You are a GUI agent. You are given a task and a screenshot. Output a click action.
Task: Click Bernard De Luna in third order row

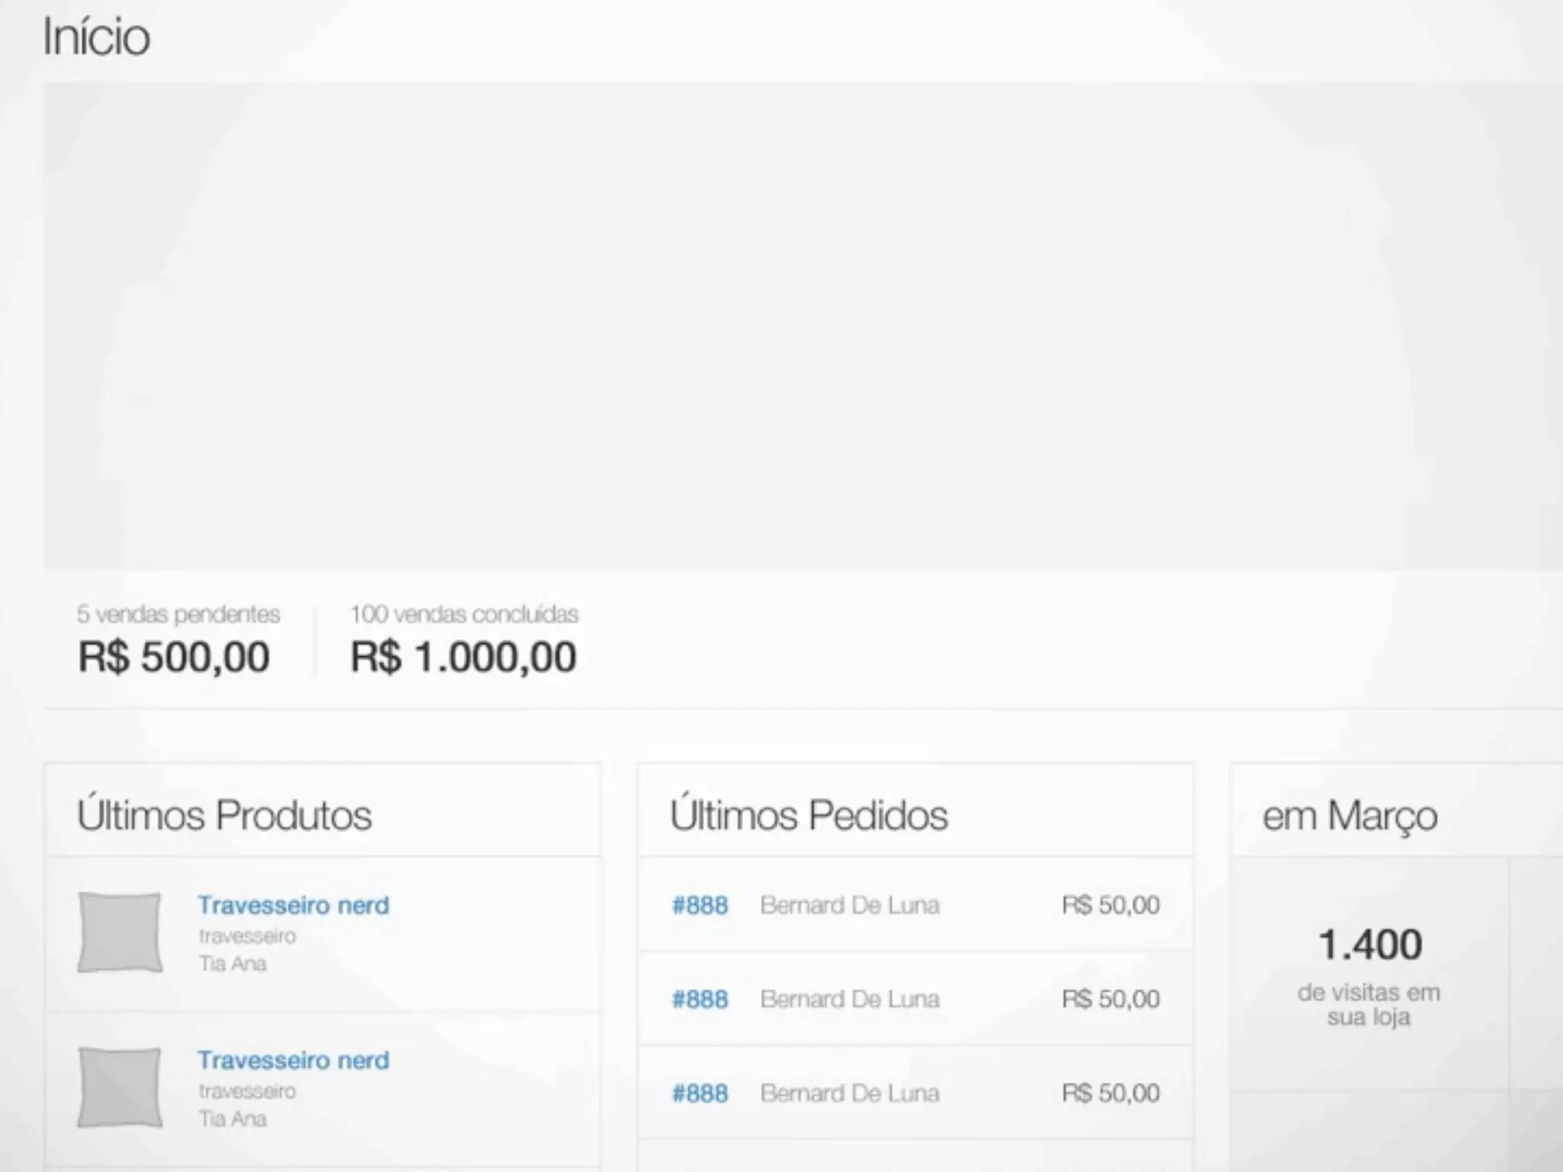(x=849, y=1093)
